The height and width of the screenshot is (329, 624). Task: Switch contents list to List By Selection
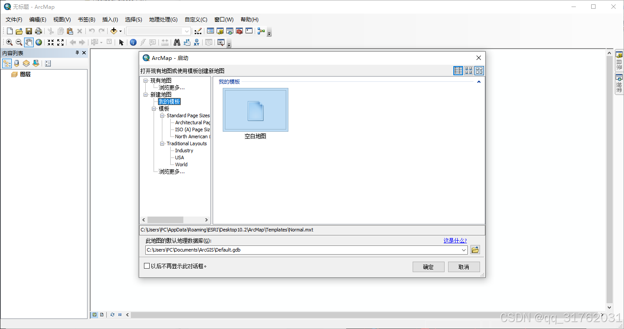(36, 63)
